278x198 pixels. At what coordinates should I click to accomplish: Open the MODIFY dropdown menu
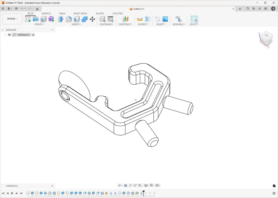76,24
